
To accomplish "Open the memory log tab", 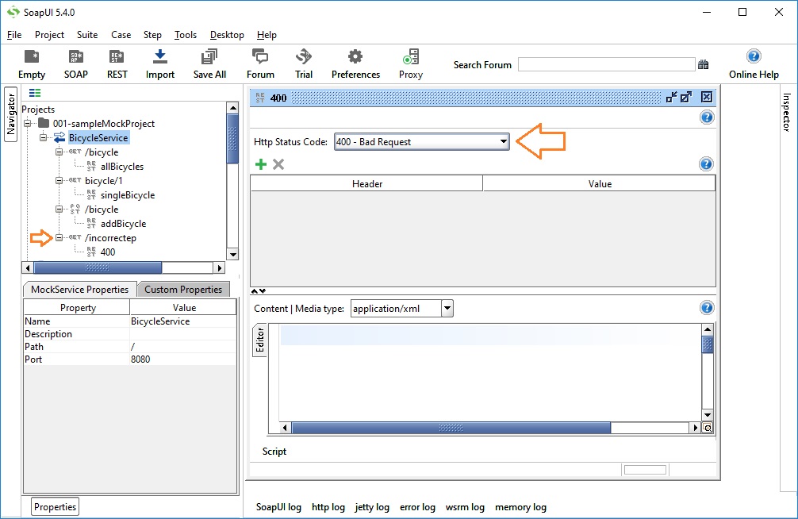I will [x=520, y=507].
